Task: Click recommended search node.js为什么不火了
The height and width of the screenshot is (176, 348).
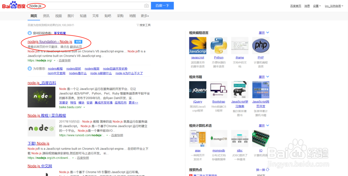Action: [129, 73]
